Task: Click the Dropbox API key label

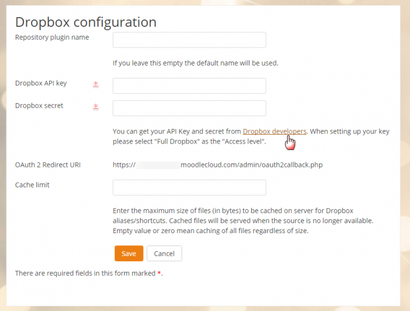Action: click(41, 83)
